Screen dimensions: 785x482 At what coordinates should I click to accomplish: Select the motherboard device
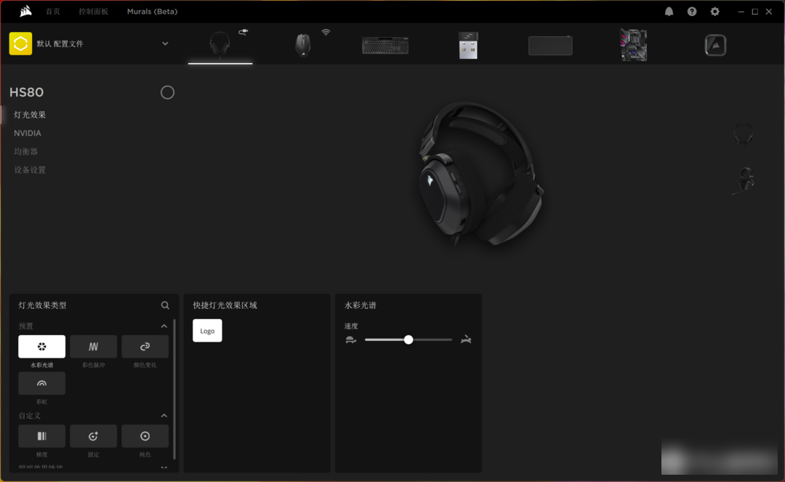633,45
